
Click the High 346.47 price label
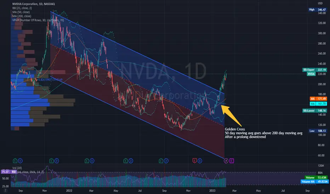point(318,10)
